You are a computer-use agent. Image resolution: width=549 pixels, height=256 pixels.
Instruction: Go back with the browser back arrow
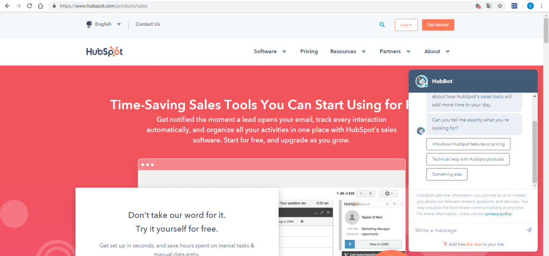pyautogui.click(x=8, y=6)
